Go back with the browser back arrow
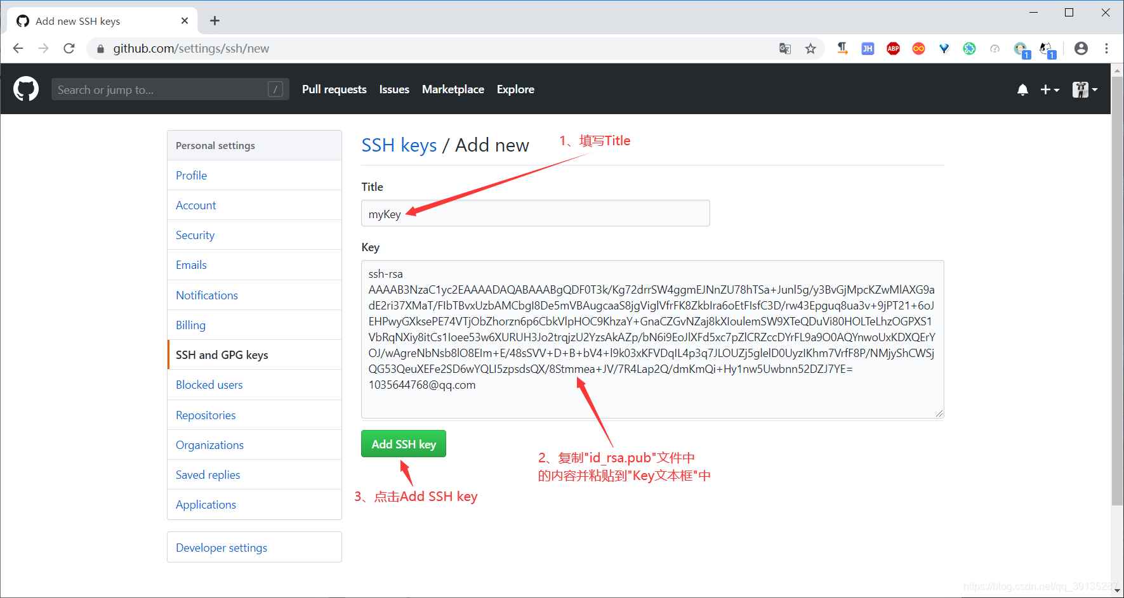Image resolution: width=1124 pixels, height=598 pixels. (x=18, y=48)
